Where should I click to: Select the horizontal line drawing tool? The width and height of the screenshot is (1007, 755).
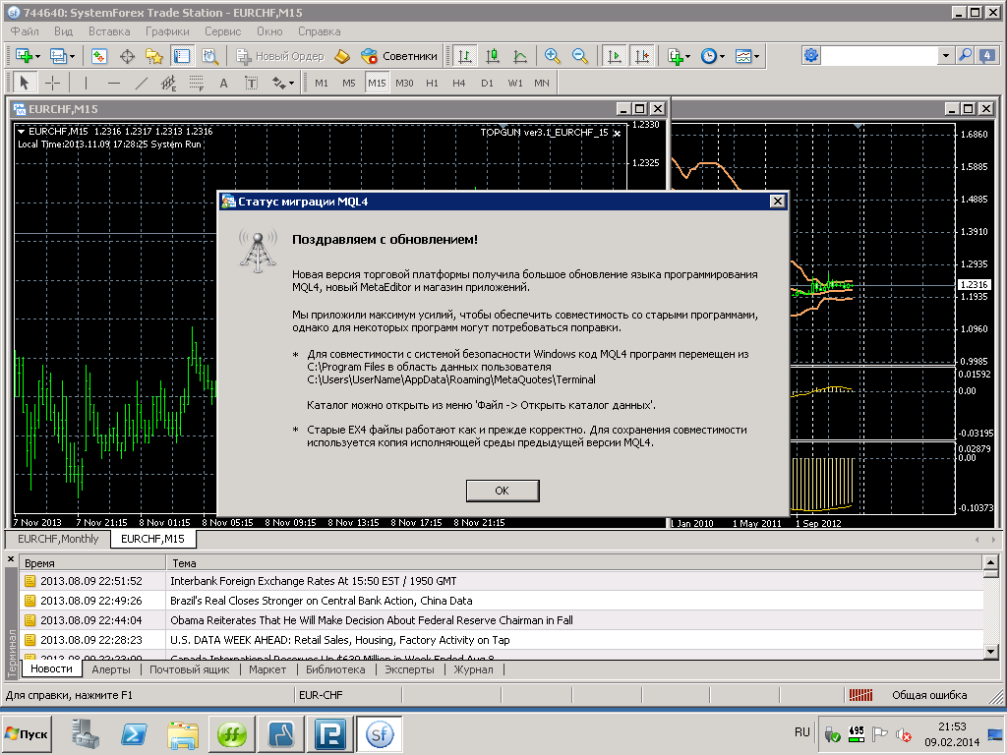click(114, 83)
